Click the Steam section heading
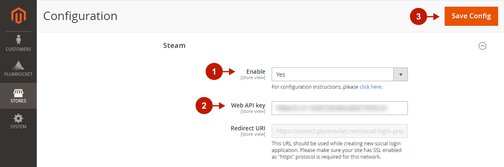The image size is (504, 167). coord(174,45)
